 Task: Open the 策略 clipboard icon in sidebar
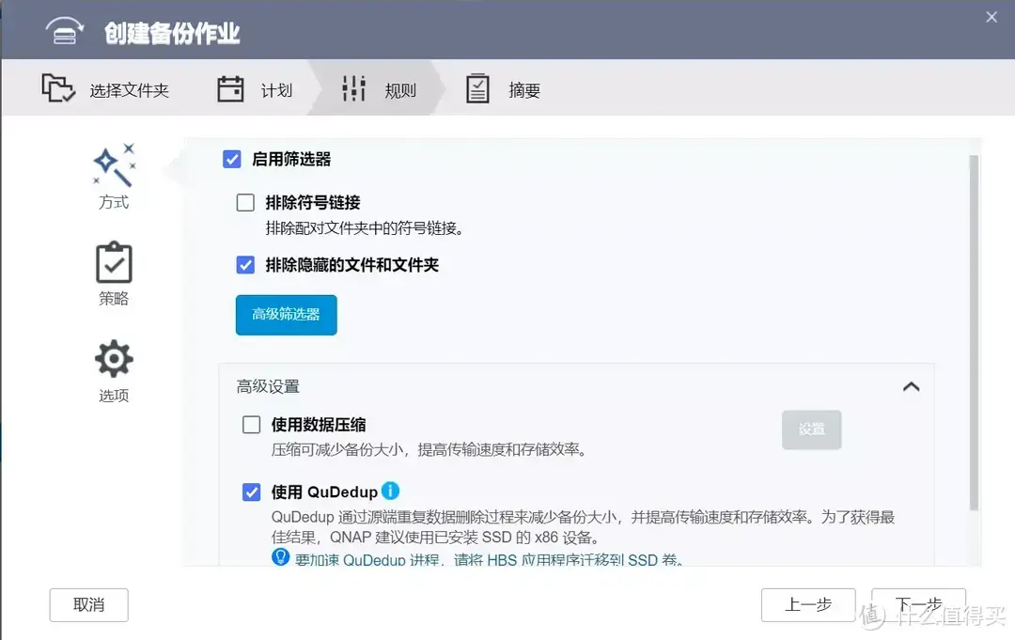(113, 264)
